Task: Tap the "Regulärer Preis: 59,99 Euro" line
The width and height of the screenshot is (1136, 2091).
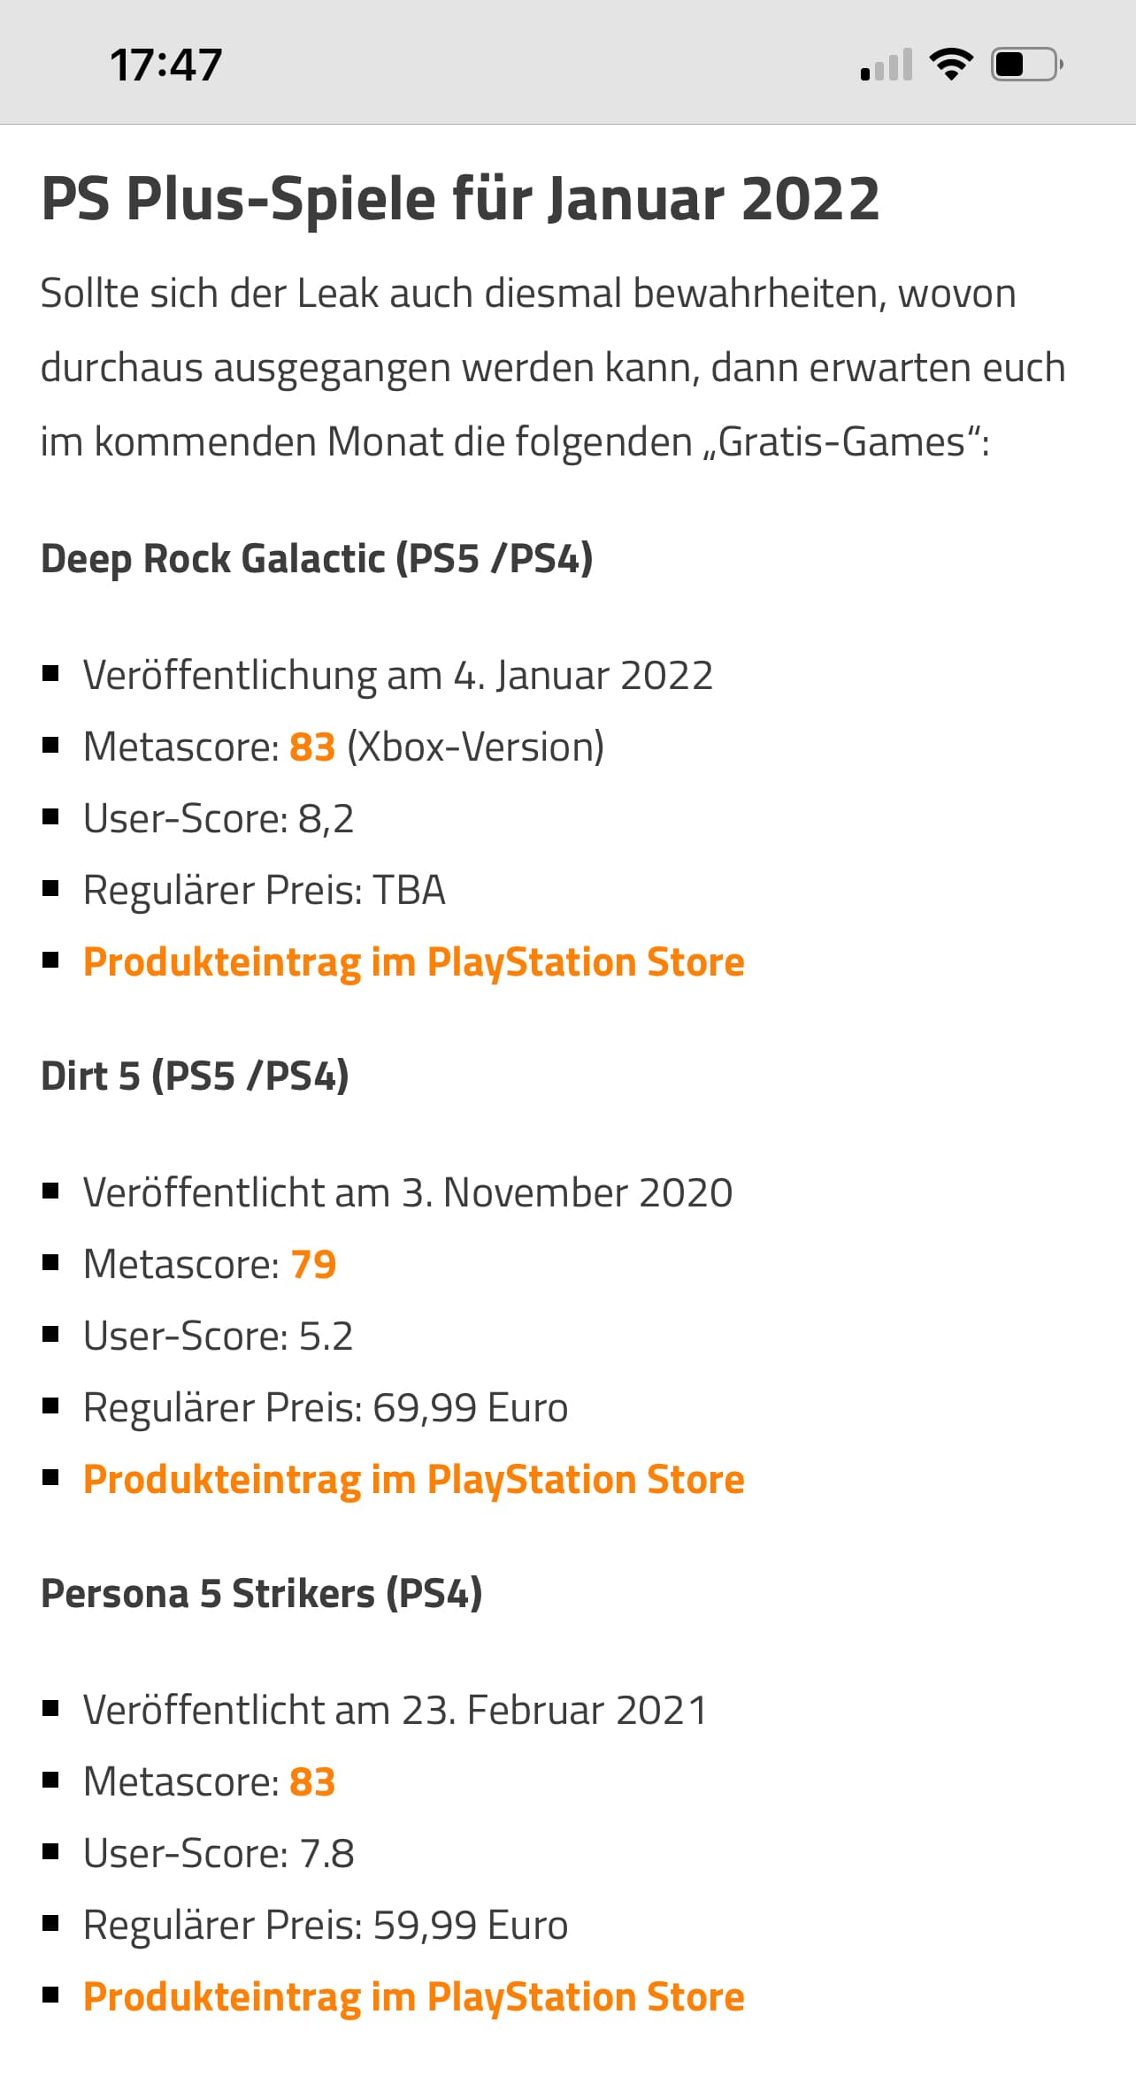Action: pyautogui.click(x=325, y=1926)
